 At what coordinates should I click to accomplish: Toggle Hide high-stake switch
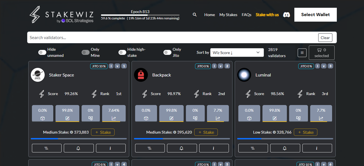click(122, 52)
